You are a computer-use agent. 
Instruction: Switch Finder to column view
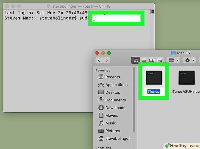pyautogui.click(x=152, y=60)
